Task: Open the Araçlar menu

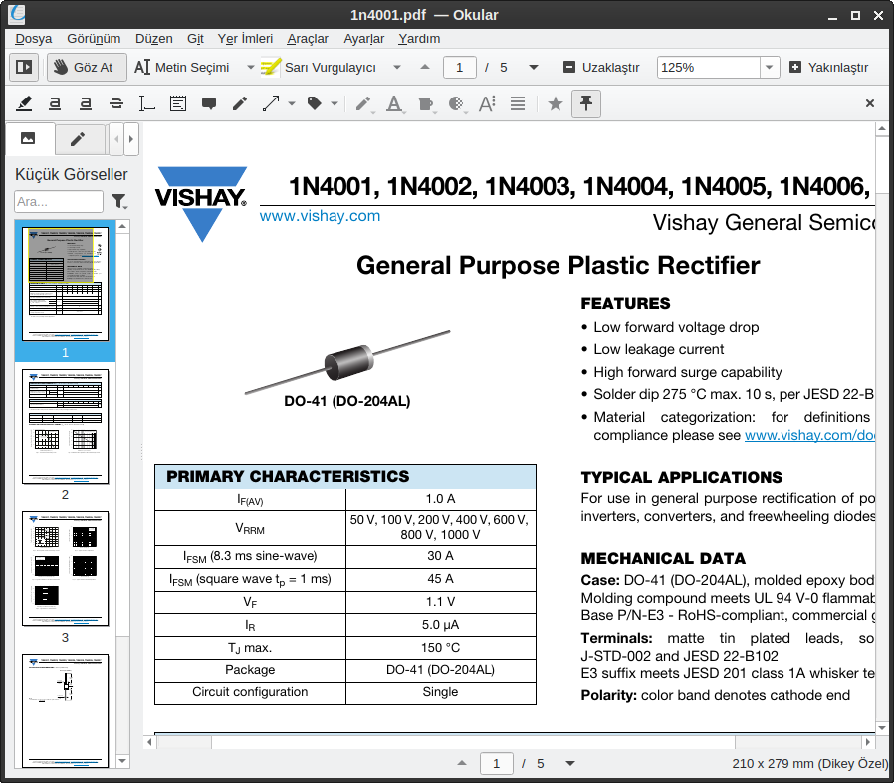Action: [x=308, y=38]
